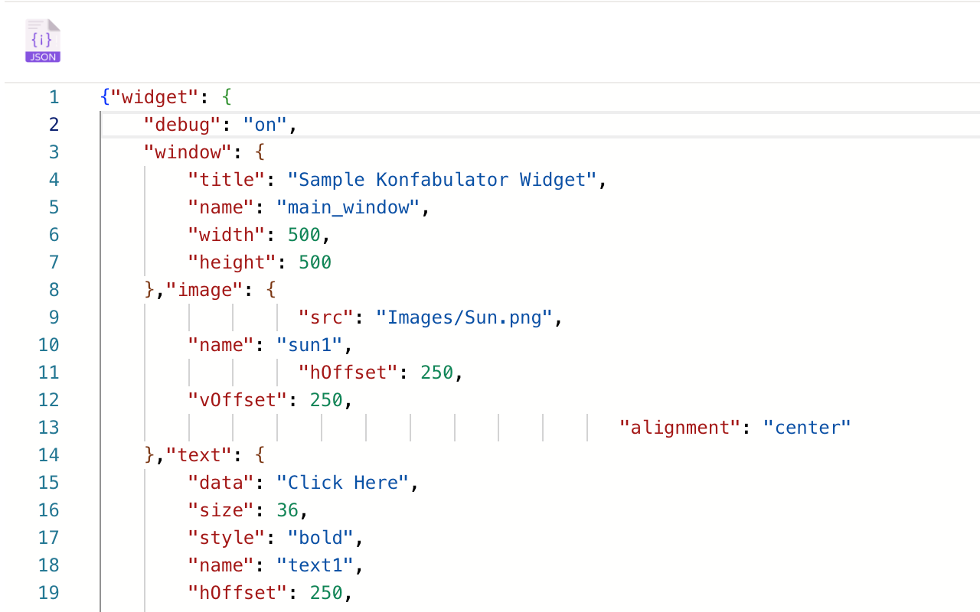Click the value 36 on line 16

288,510
